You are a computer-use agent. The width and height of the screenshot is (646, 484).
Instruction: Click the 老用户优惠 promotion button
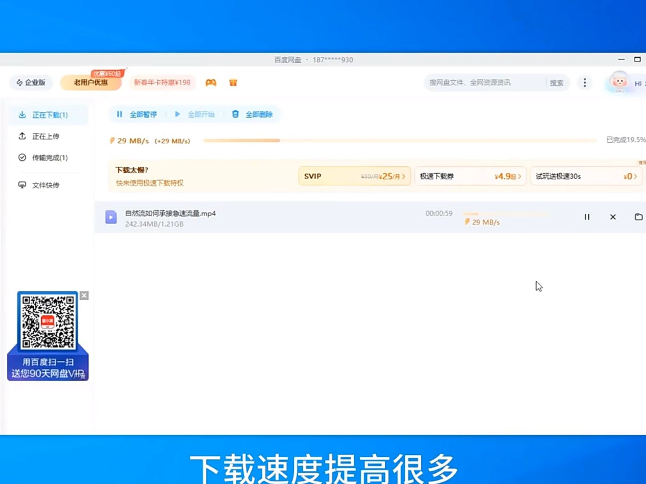click(x=91, y=83)
